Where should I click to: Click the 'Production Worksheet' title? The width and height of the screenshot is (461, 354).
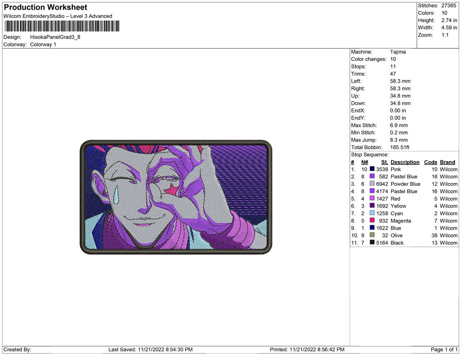[x=46, y=7]
